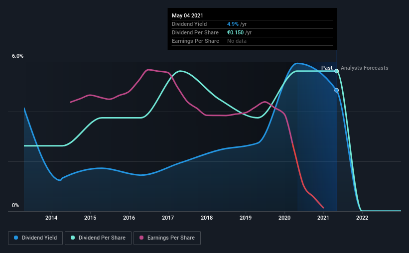The height and width of the screenshot is (253, 409).
Task: Click the Earnings Per Share row label in tooltip
Action: [x=195, y=41]
